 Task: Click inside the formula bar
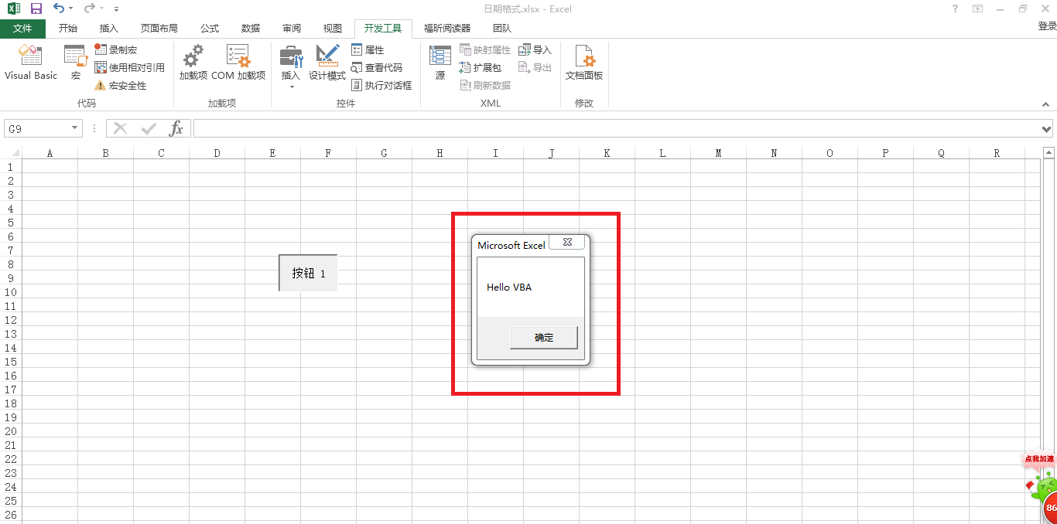point(617,128)
